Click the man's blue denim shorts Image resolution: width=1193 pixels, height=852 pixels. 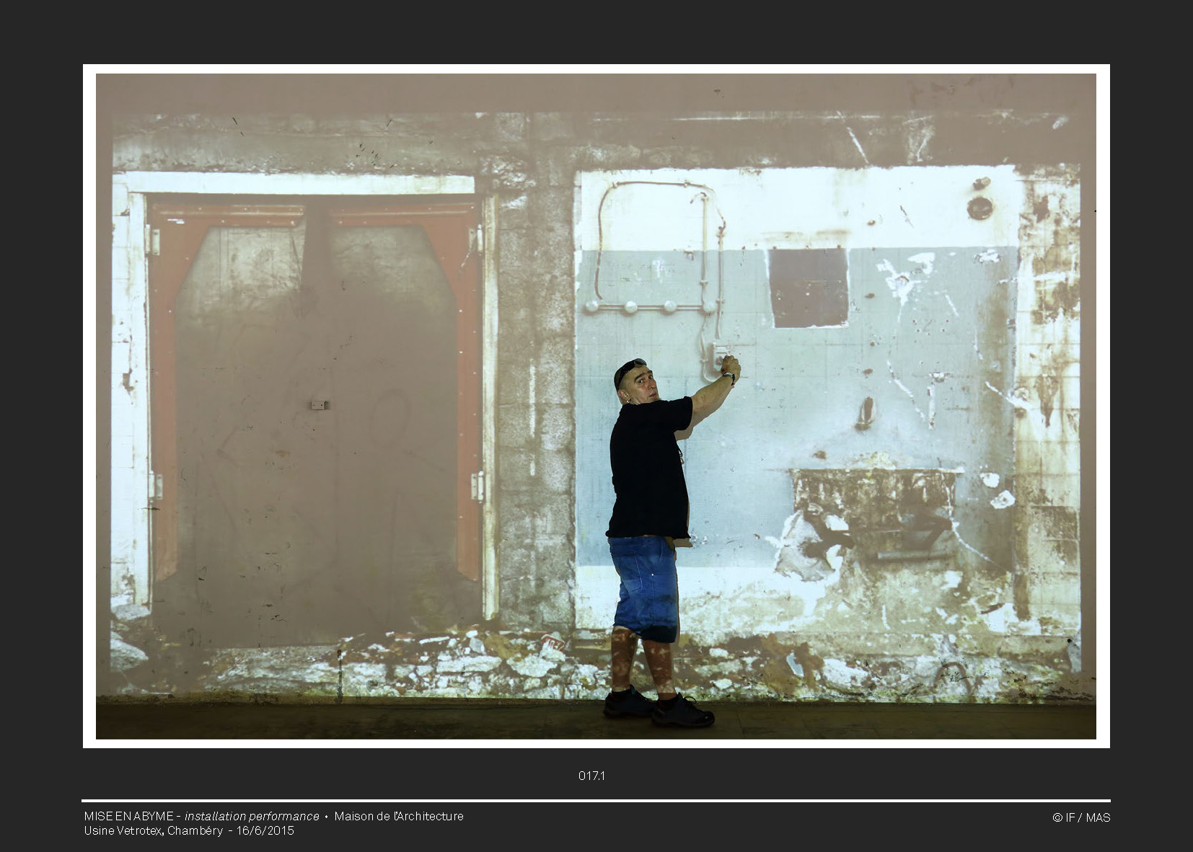[x=646, y=585]
